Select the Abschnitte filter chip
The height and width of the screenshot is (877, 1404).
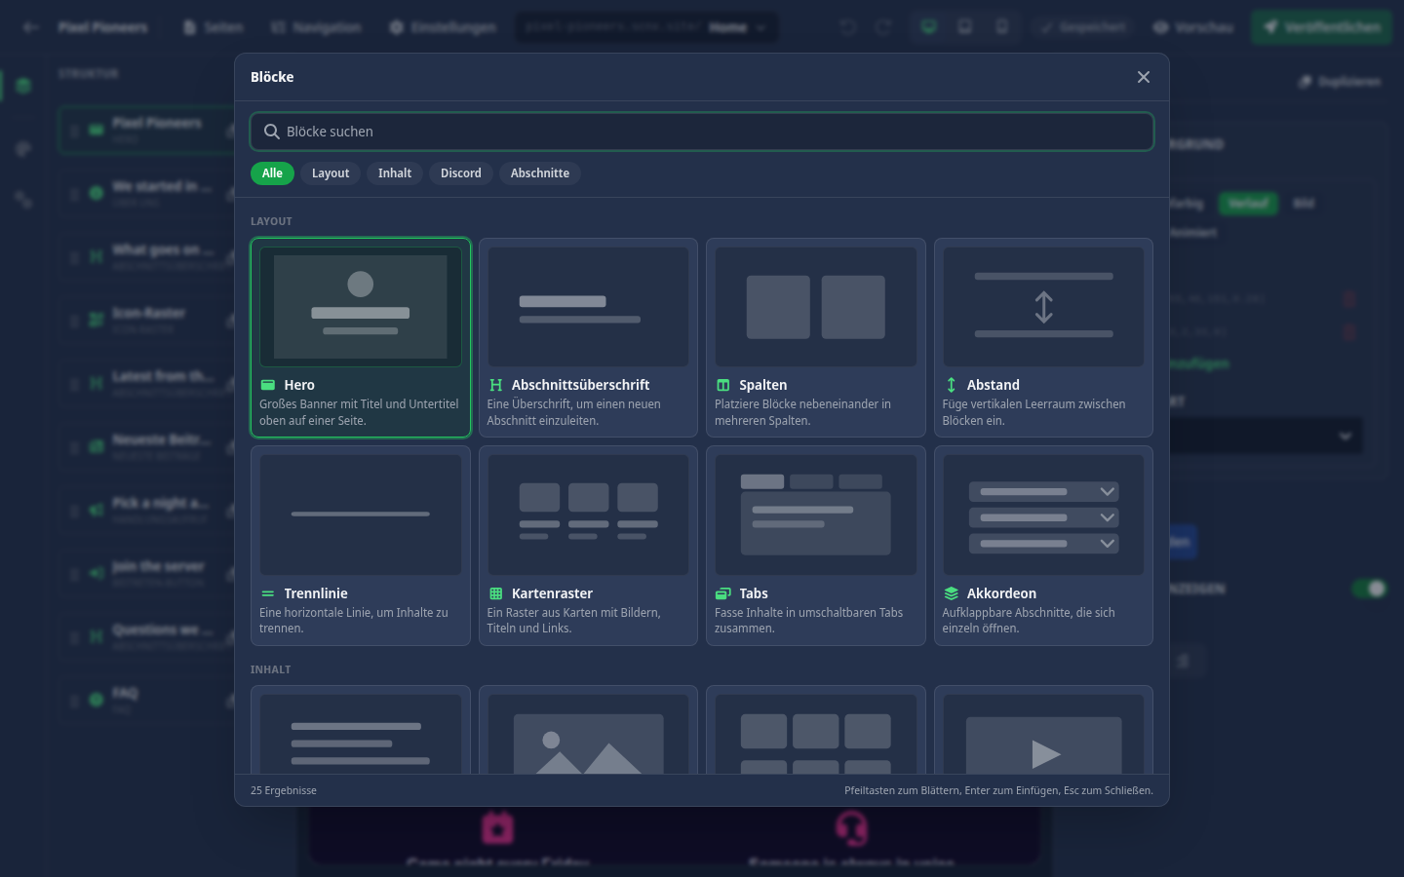click(540, 173)
